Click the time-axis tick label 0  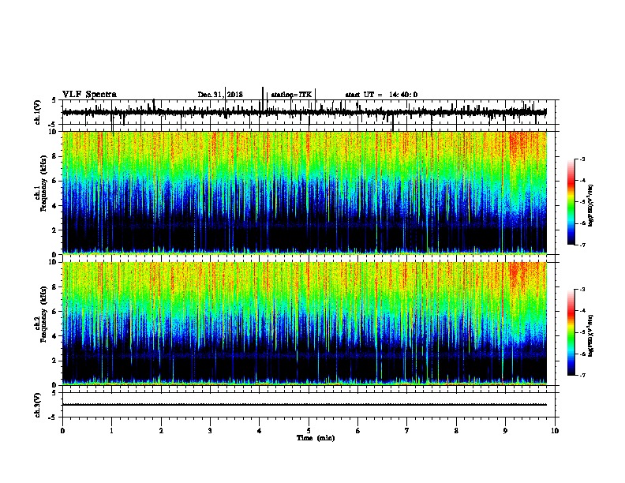point(62,431)
